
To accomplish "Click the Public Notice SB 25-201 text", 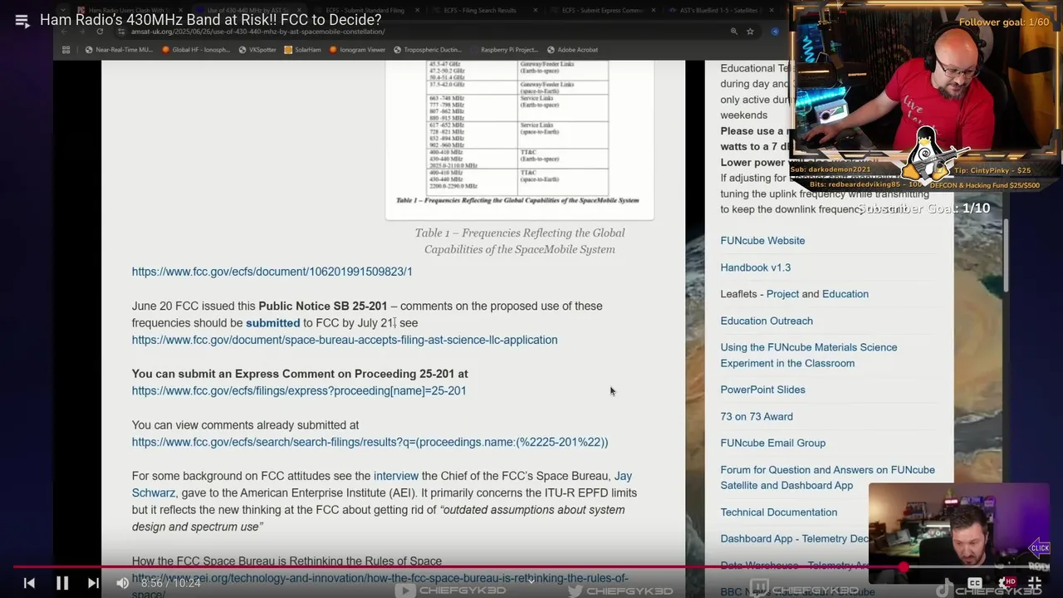I will pos(323,306).
